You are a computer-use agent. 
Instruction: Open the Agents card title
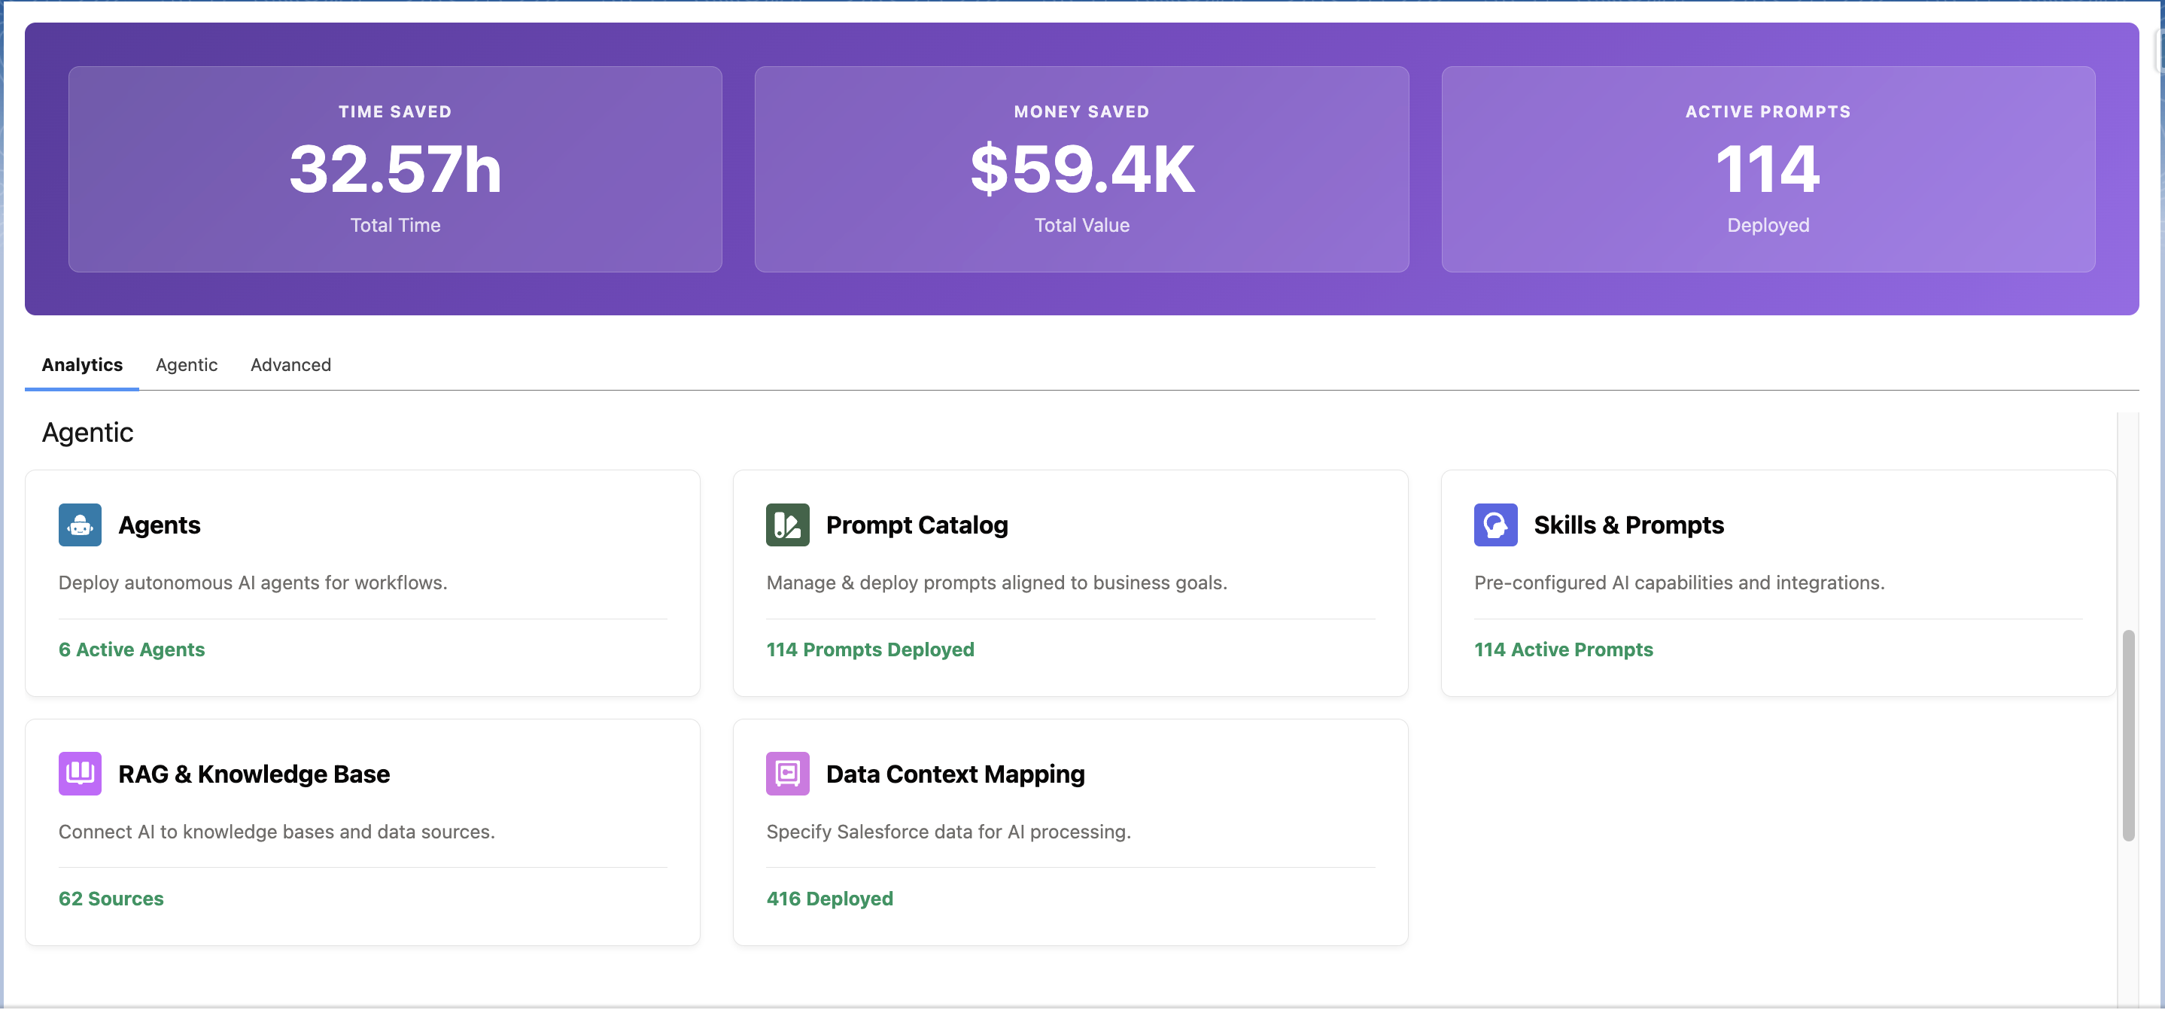[x=160, y=525]
